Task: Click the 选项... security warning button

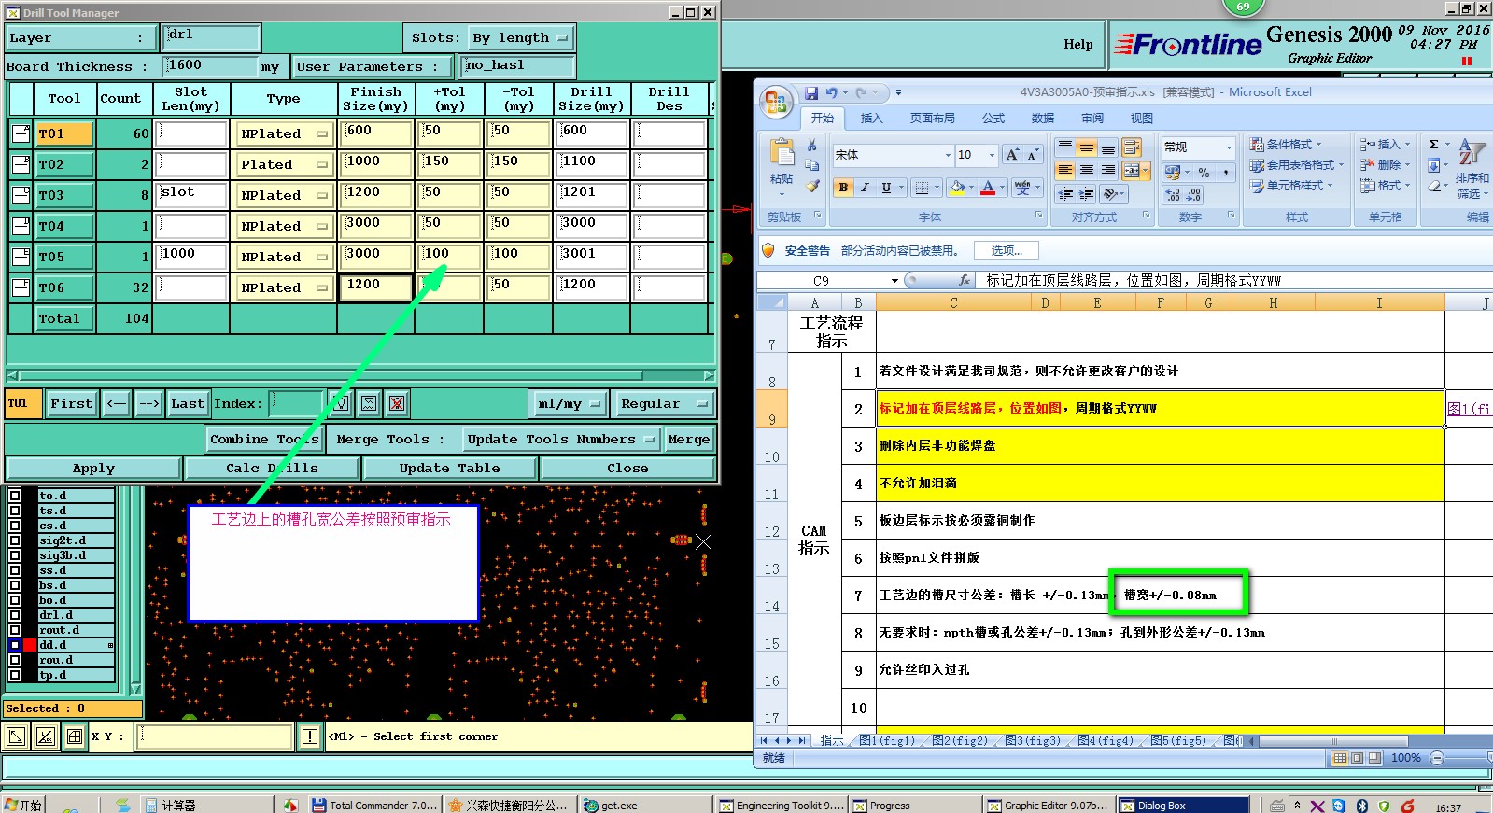Action: (1007, 251)
